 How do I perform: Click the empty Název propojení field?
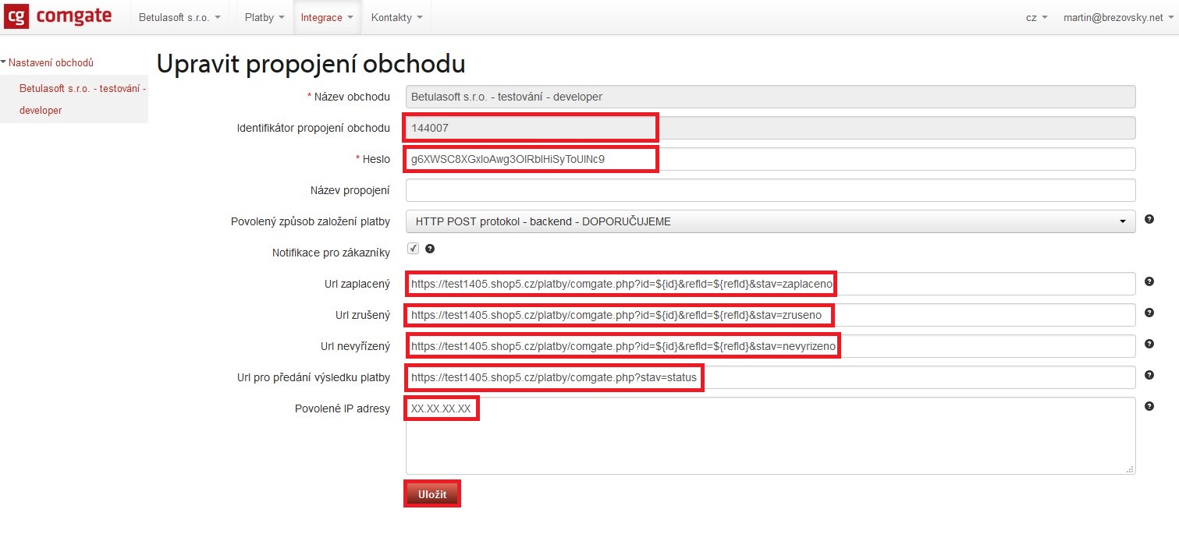tap(770, 190)
